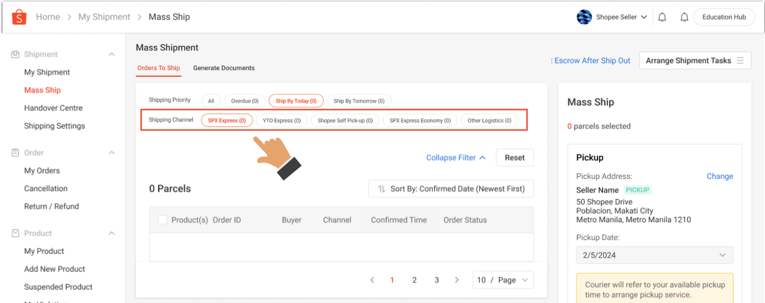Click the sort arrows icon
765x303 pixels.
pos(381,189)
